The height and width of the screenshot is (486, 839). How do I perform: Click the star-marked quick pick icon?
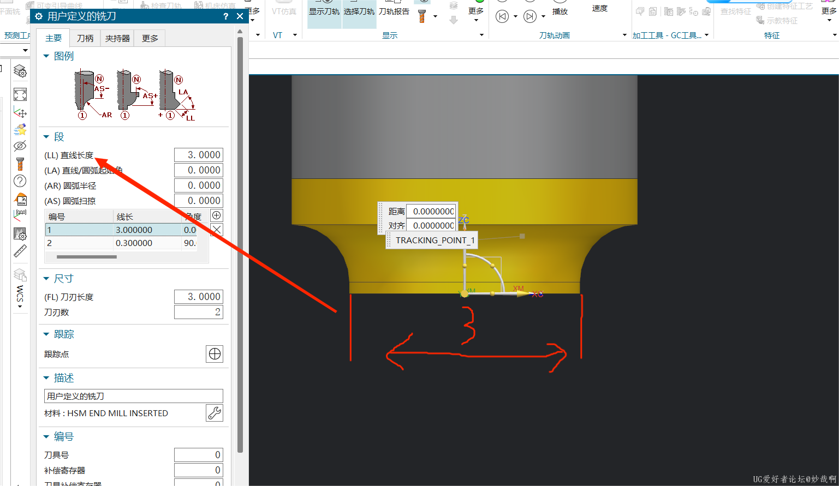coord(20,129)
